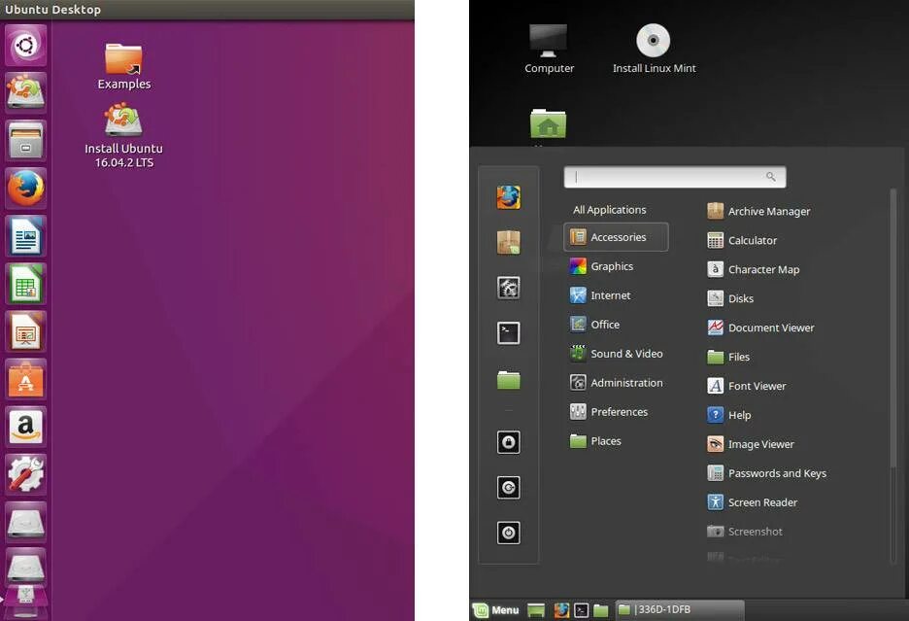
Task: Launch Screenshot tool
Action: [x=745, y=531]
